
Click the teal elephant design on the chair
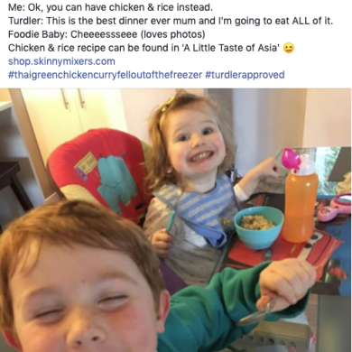[116, 181]
